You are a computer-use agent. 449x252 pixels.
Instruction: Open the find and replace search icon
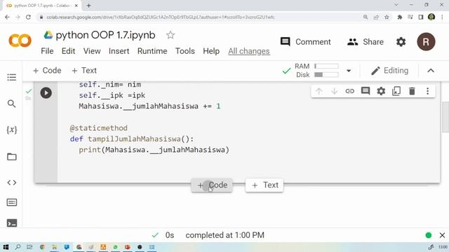tap(11, 104)
